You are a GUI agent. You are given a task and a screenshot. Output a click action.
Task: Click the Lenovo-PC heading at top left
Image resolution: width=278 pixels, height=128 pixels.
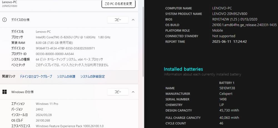coord(9,2)
